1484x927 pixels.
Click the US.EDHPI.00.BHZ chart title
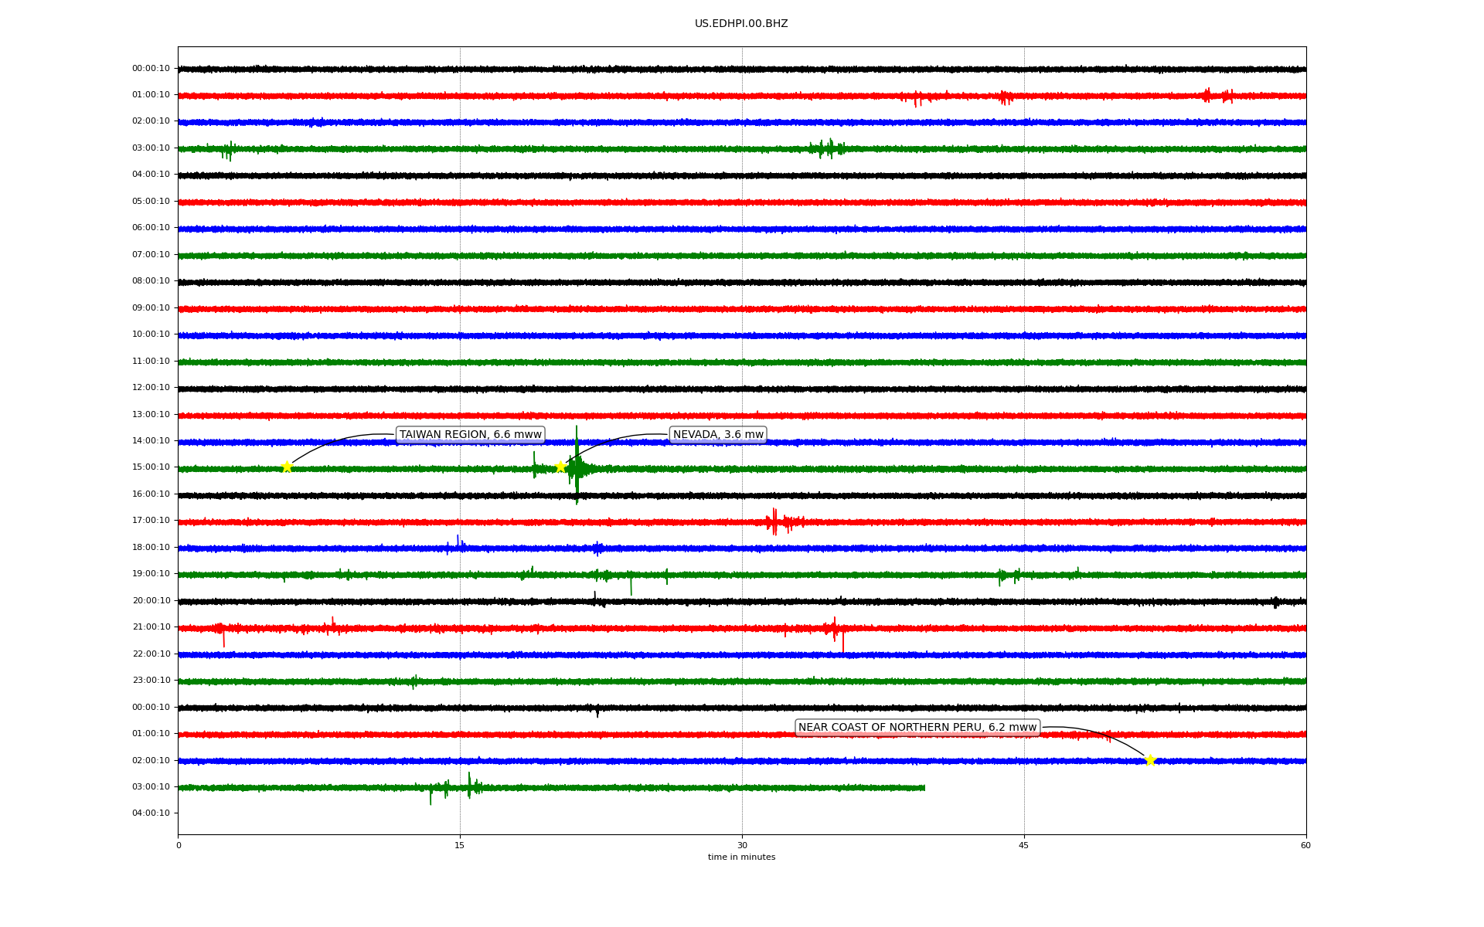(741, 24)
